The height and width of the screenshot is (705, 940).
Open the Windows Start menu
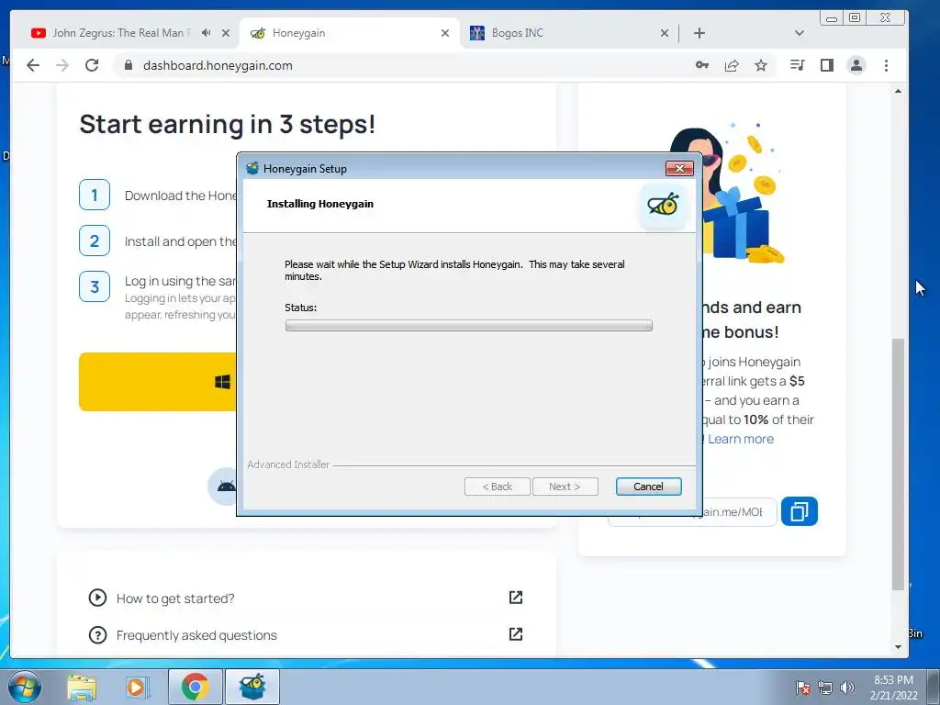[25, 687]
